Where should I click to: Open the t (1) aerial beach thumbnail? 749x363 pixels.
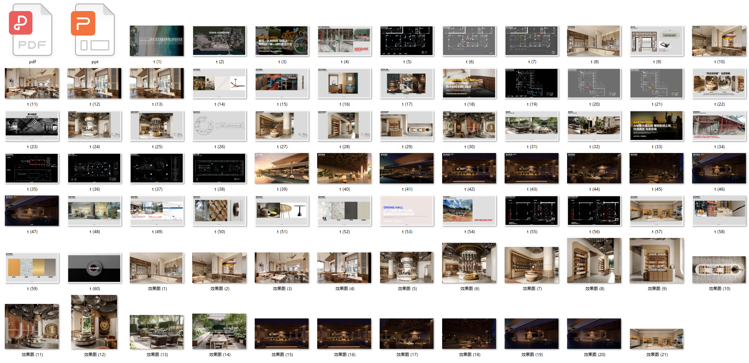coord(157,41)
